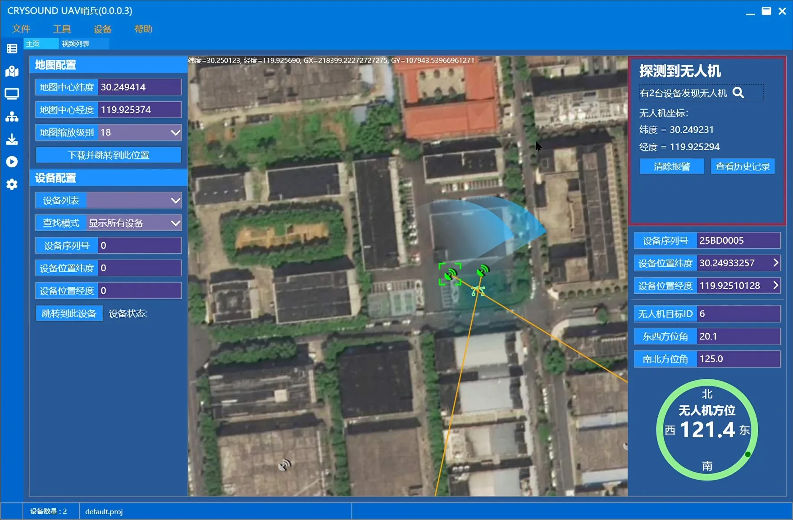The image size is (793, 520).
Task: Click the grey sensor marker on map
Action: (x=284, y=465)
